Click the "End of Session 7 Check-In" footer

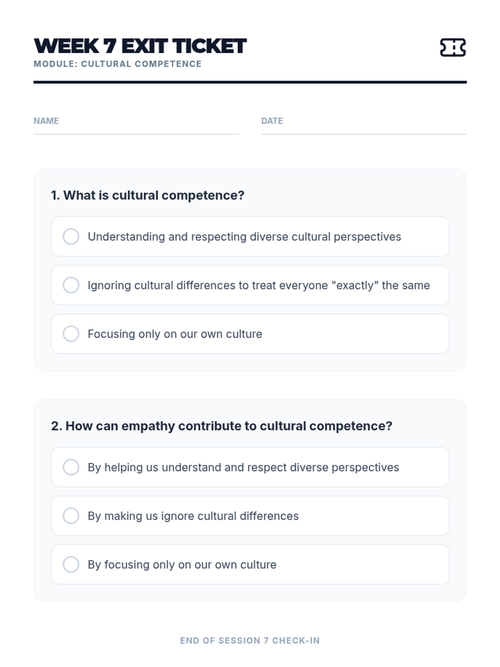250,641
